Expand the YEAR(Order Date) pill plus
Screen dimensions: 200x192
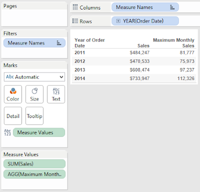(118, 21)
